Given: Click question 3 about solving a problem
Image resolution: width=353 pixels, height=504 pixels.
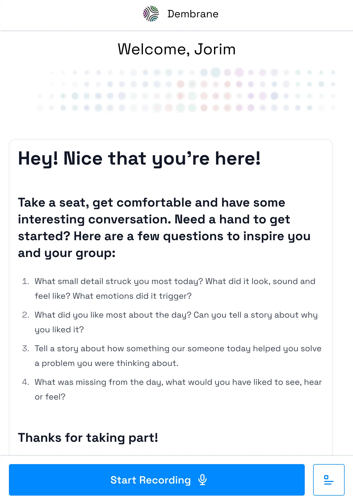Looking at the screenshot, I should point(178,356).
